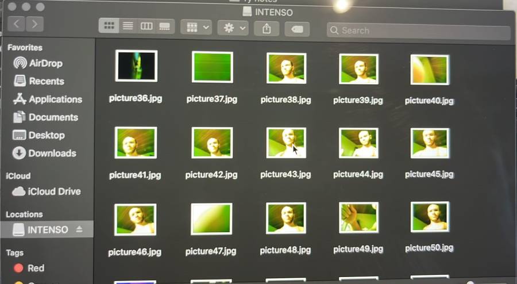Open the group-by arrangement dropdown

[x=196, y=27]
